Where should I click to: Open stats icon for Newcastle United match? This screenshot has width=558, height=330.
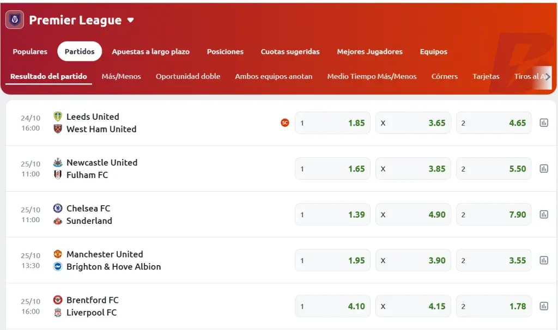point(543,169)
